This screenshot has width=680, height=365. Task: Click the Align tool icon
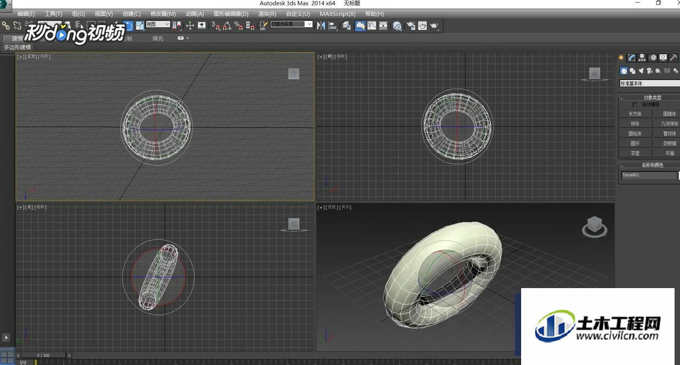[333, 25]
